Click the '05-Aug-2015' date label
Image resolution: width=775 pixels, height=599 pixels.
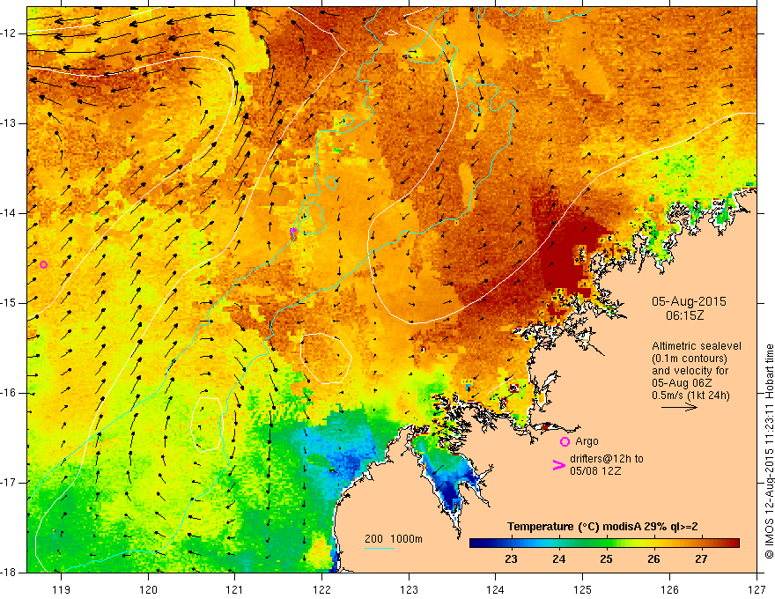[x=689, y=301]
